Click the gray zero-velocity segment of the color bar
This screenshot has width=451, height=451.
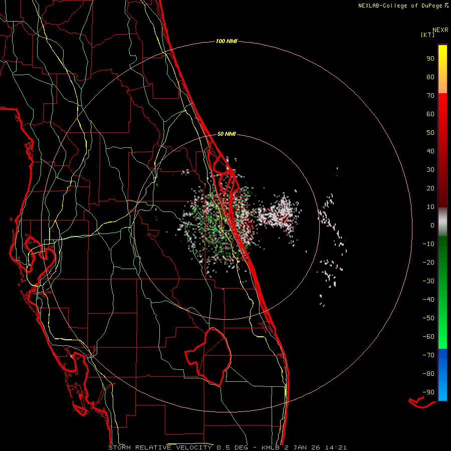442,222
